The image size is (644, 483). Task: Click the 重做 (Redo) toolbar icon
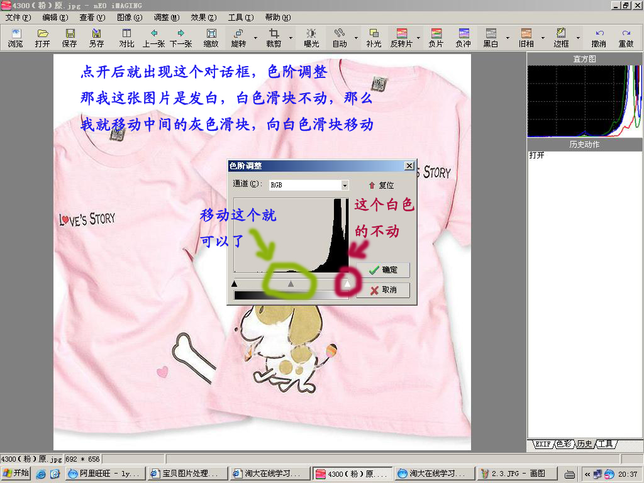click(x=626, y=38)
